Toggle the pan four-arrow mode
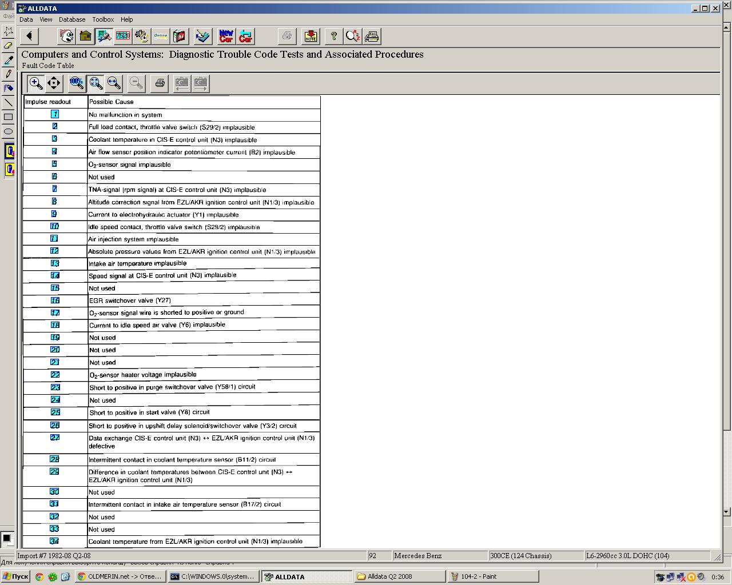The height and width of the screenshot is (585, 732). tap(54, 83)
